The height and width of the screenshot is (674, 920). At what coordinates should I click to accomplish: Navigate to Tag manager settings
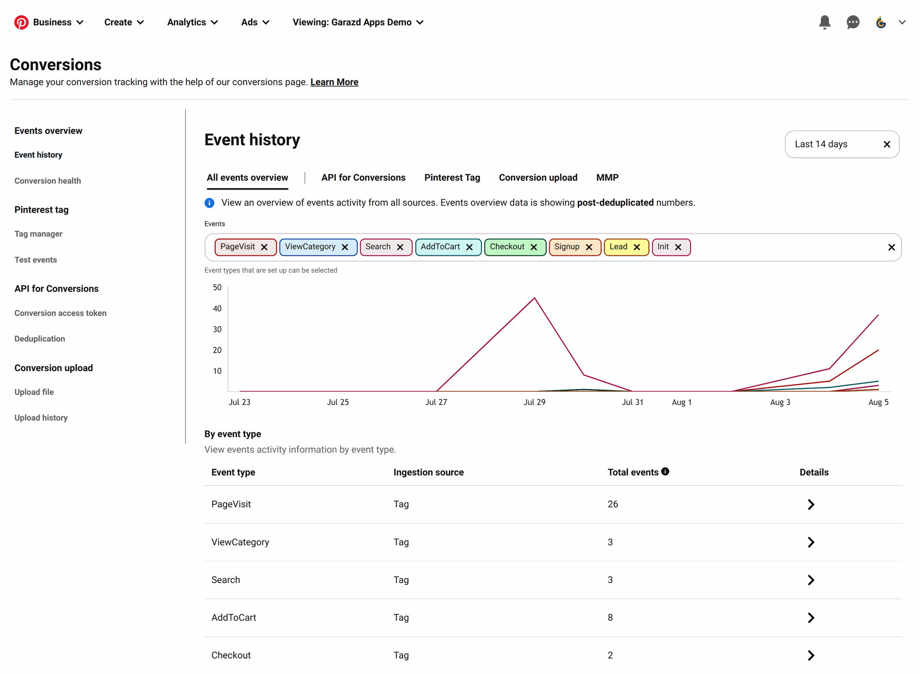[x=39, y=233]
